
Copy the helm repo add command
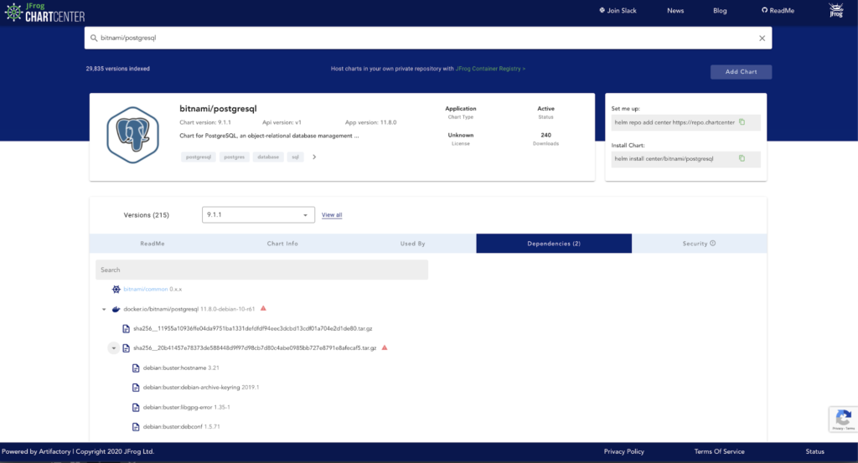[x=742, y=122]
